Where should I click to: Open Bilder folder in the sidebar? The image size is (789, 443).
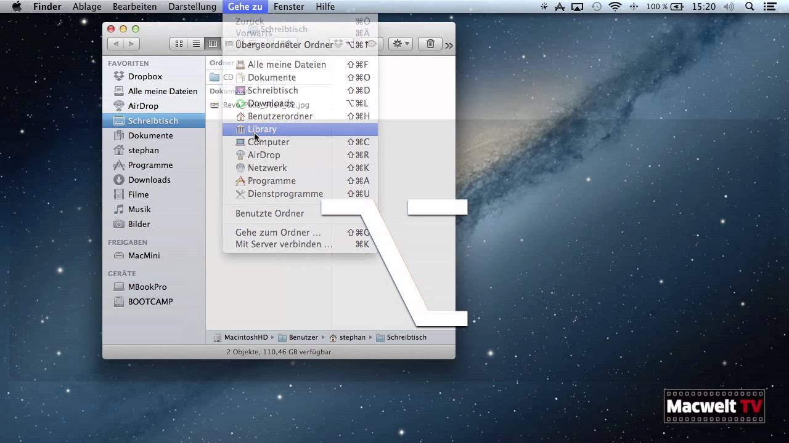click(x=139, y=224)
